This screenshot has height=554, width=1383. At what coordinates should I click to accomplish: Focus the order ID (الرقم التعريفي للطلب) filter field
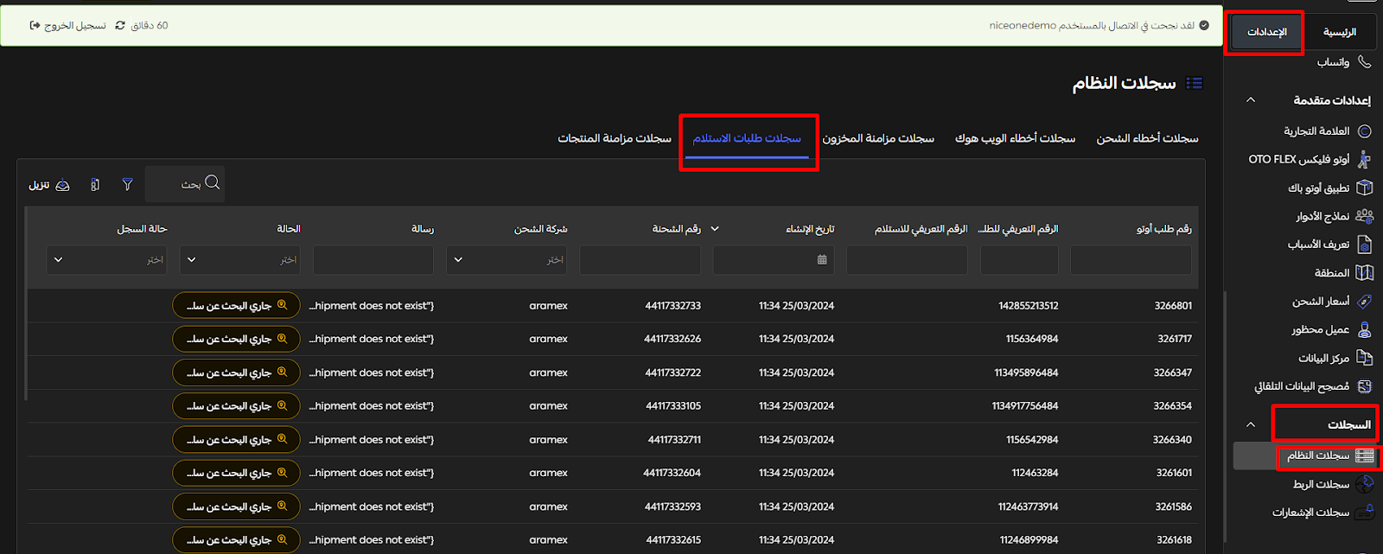1019,259
